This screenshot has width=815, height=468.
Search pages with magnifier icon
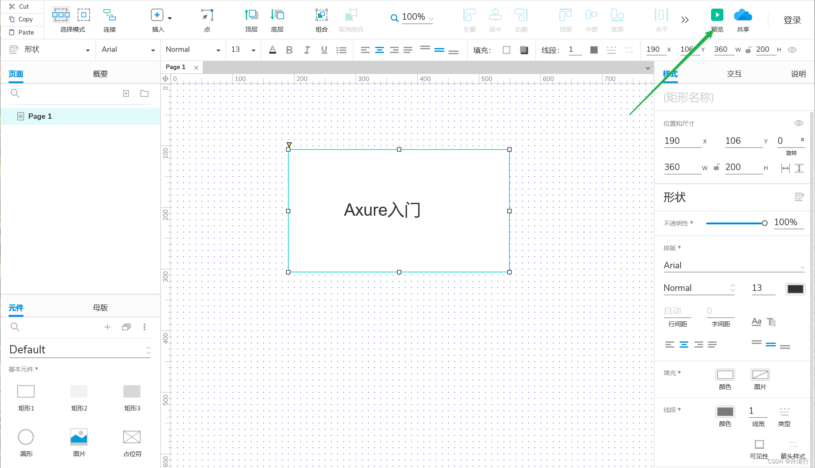point(15,93)
